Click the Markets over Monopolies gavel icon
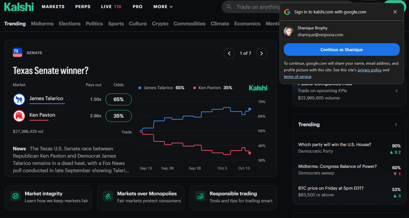 point(108,196)
